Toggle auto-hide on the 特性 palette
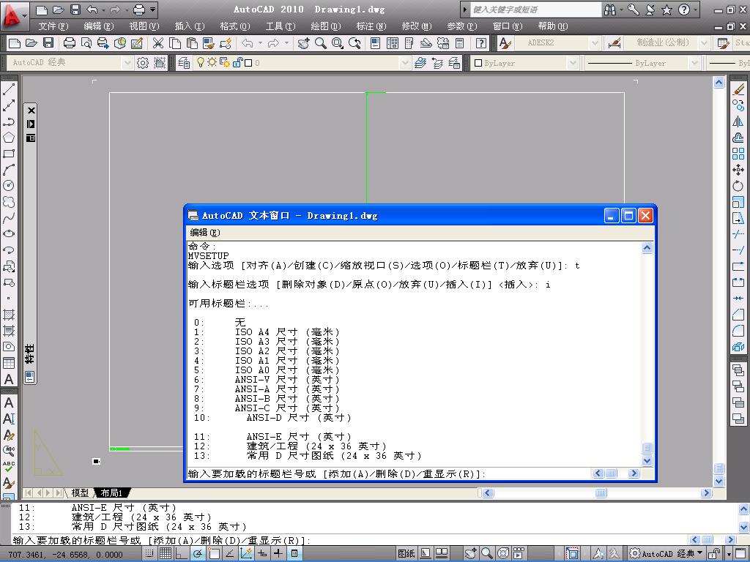750x562 pixels. (31, 124)
